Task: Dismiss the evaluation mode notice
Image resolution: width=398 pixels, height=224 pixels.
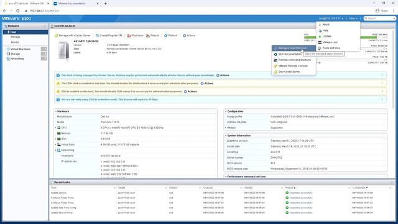Action: (x=382, y=100)
